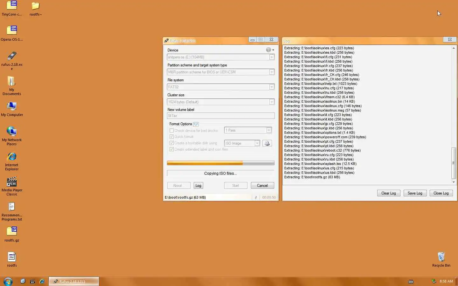Select the rootfs.gz desktop file
Viewport: 458px width, 286px height.
click(12, 234)
